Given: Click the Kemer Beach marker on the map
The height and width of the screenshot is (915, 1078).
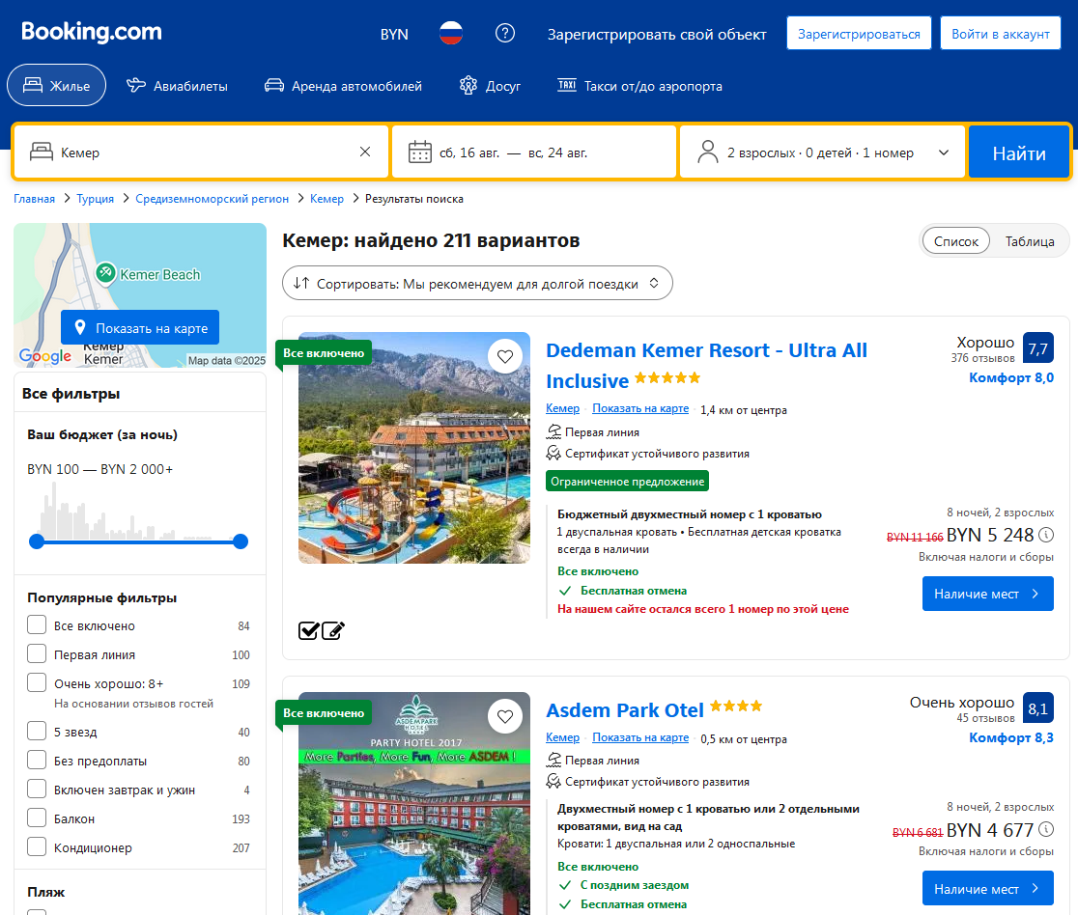Looking at the screenshot, I should pyautogui.click(x=105, y=273).
